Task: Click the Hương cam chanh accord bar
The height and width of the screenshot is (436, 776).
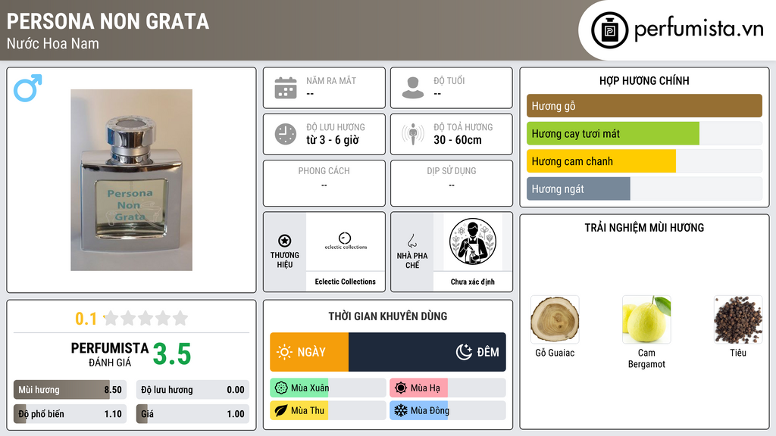Action: click(644, 161)
